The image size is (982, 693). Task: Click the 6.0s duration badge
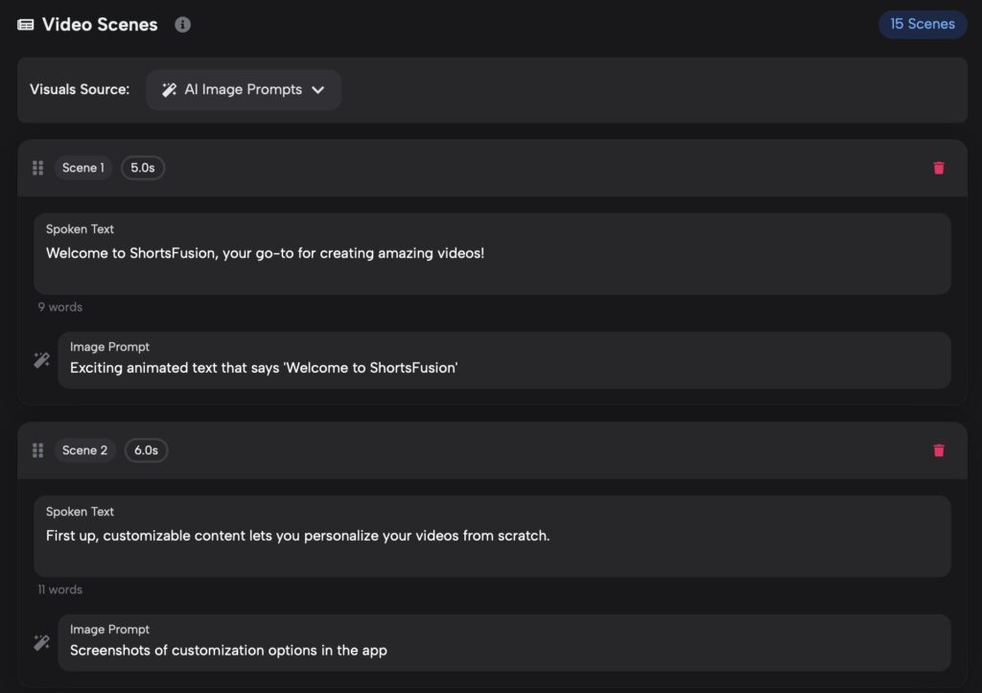146,450
